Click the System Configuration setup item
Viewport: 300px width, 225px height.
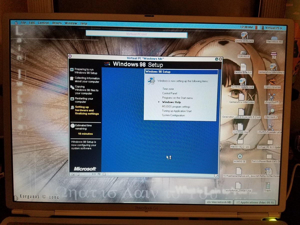click(173, 115)
